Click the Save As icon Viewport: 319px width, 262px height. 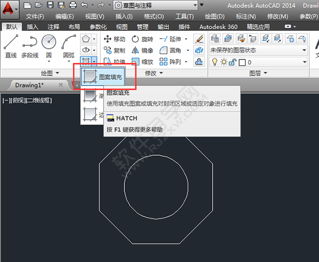(x=61, y=5)
